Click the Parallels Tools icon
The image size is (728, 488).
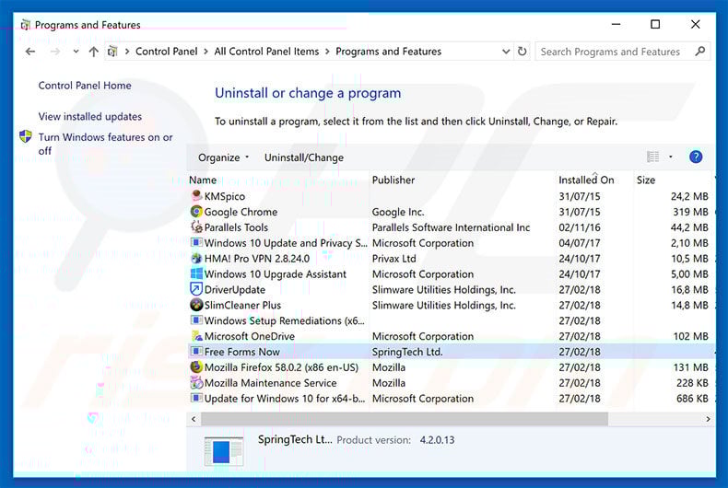(196, 227)
